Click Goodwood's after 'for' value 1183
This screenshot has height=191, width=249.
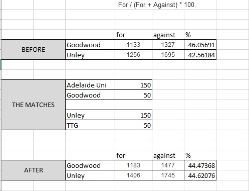(133, 165)
